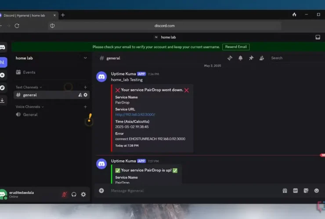
Task: Click Uptime Kuma avatar on second message
Action: [x=101, y=164]
